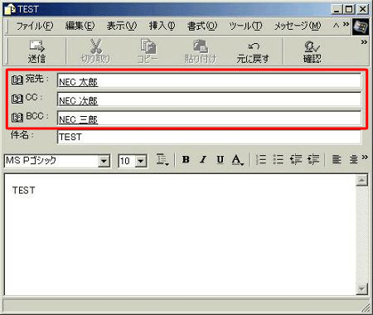Click the Cut (切り取り) scissors icon
Image resolution: width=373 pixels, height=315 pixels.
(x=95, y=46)
